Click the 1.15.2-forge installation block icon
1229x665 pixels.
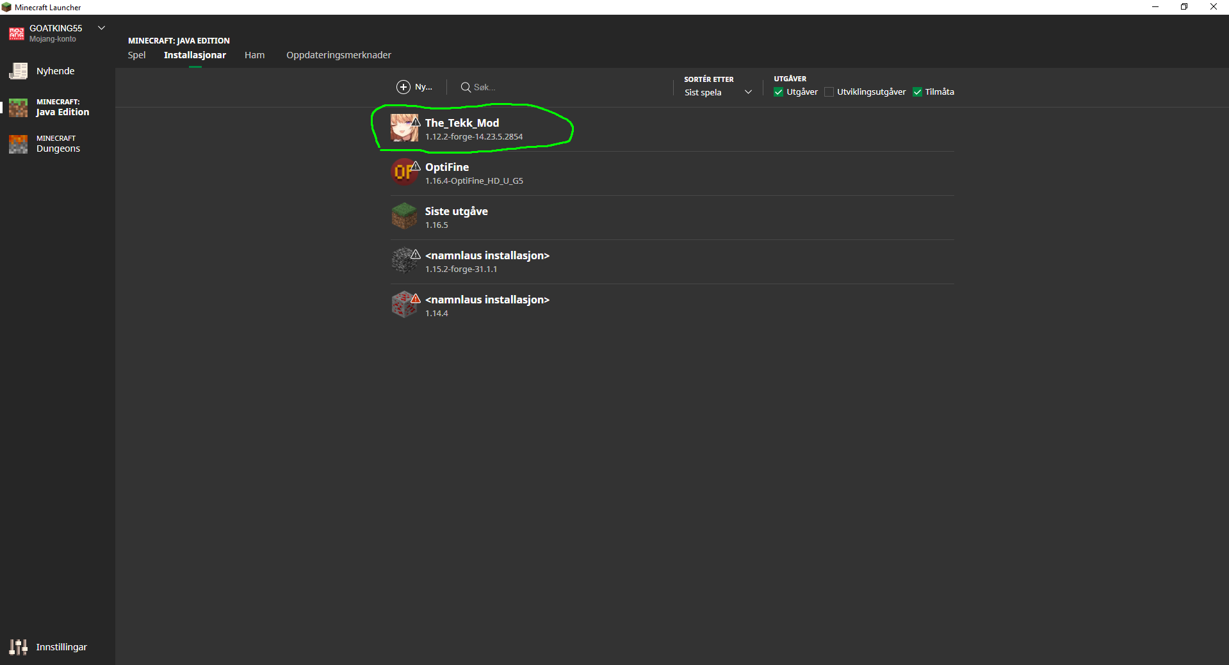pos(404,260)
